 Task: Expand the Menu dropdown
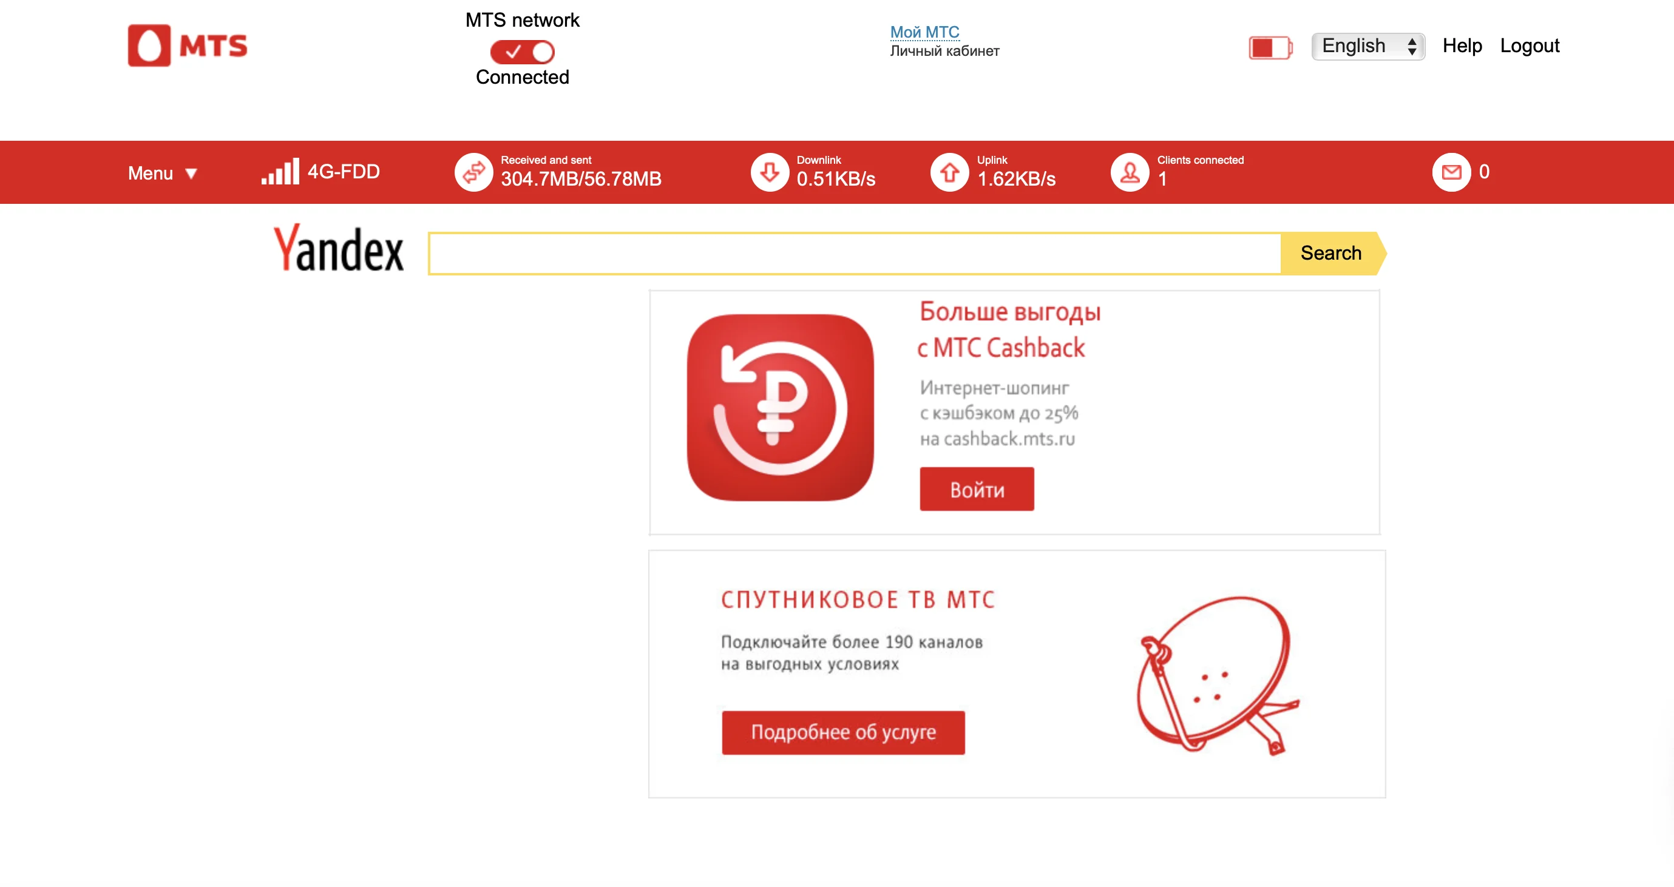[163, 174]
